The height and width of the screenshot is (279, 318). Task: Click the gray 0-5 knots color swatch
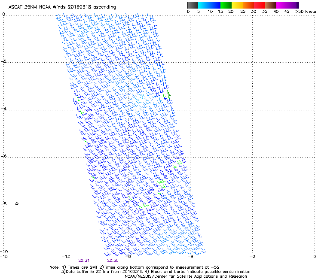pyautogui.click(x=193, y=5)
